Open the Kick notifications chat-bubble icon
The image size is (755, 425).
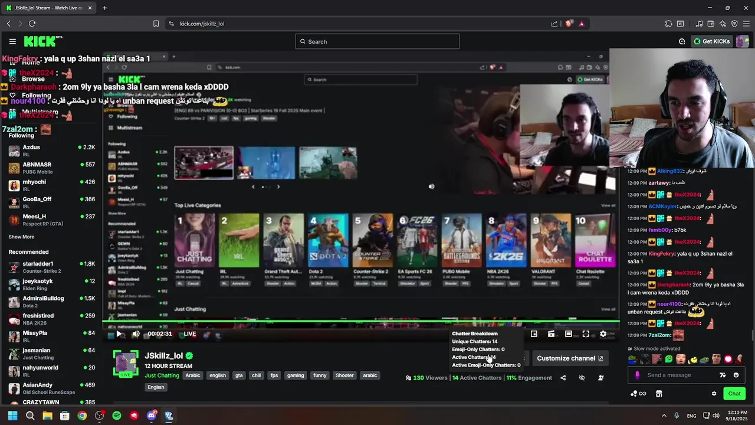tap(682, 41)
